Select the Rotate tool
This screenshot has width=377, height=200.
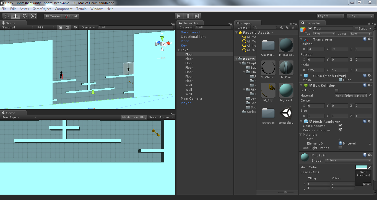[x=24, y=16]
